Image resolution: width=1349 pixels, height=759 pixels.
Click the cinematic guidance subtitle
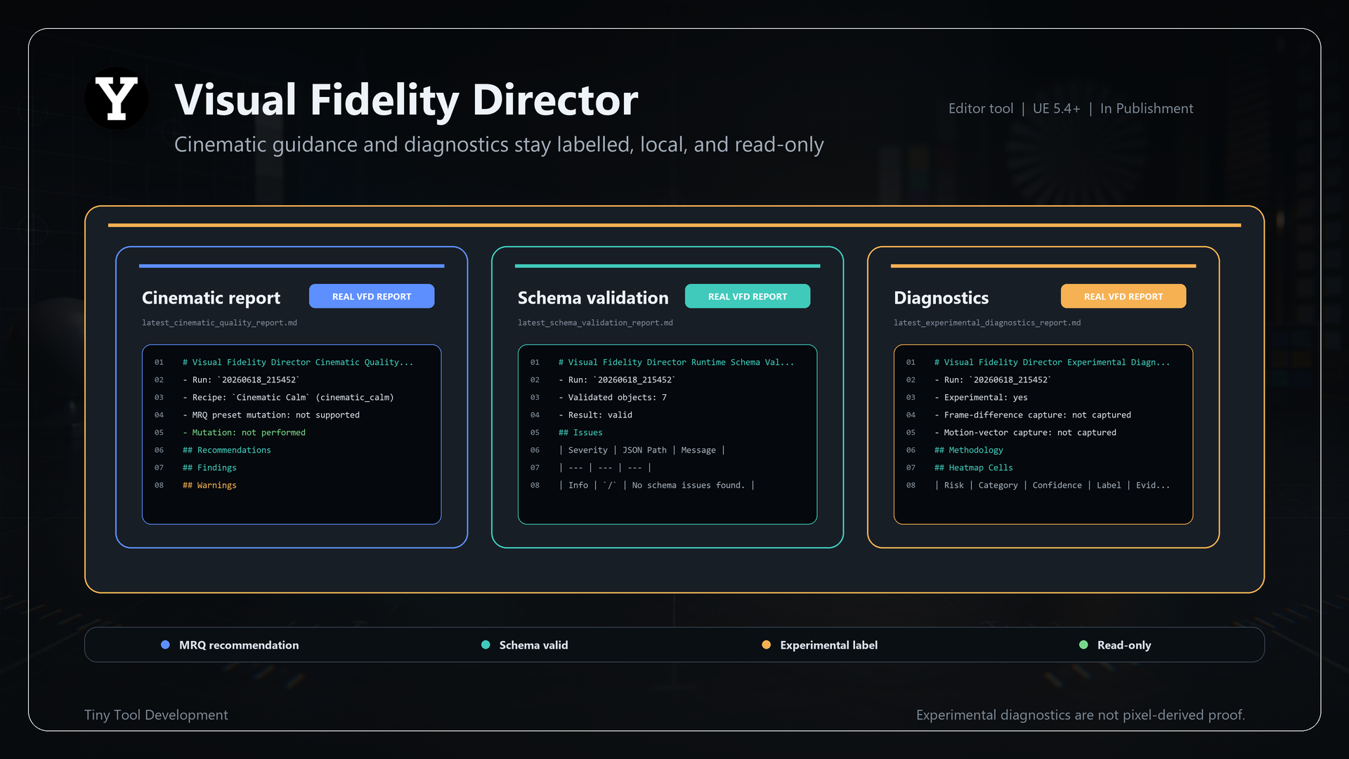pos(499,144)
